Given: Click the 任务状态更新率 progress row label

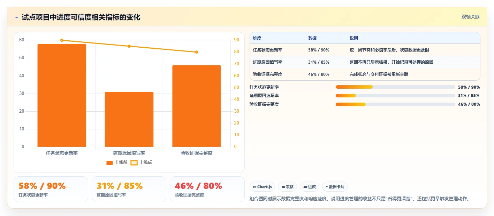Looking at the screenshot, I should tap(264, 87).
